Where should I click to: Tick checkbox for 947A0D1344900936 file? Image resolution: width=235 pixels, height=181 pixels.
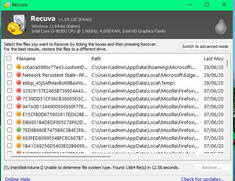(10, 106)
